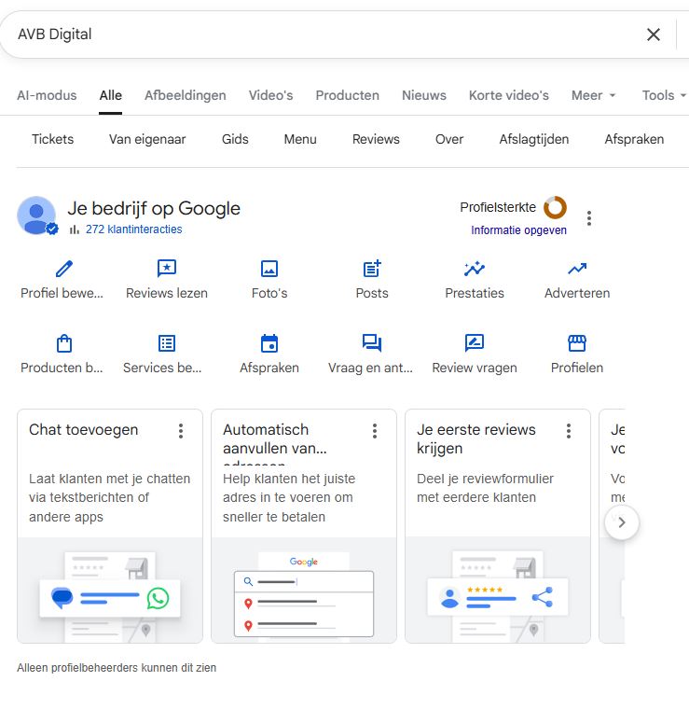Click the Review vragen icon

point(475,343)
